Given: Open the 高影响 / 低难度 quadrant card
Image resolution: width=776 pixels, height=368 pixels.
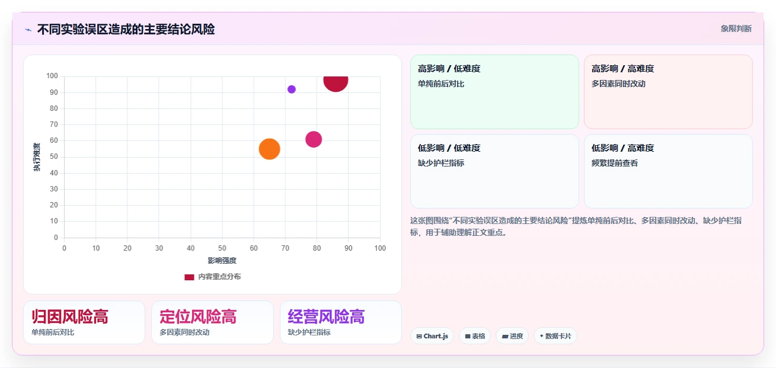Looking at the screenshot, I should click(x=494, y=92).
